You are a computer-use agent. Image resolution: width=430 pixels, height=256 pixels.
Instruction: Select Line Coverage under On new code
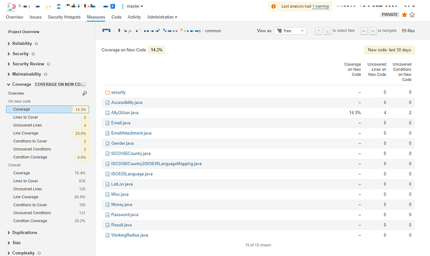pyautogui.click(x=26, y=133)
